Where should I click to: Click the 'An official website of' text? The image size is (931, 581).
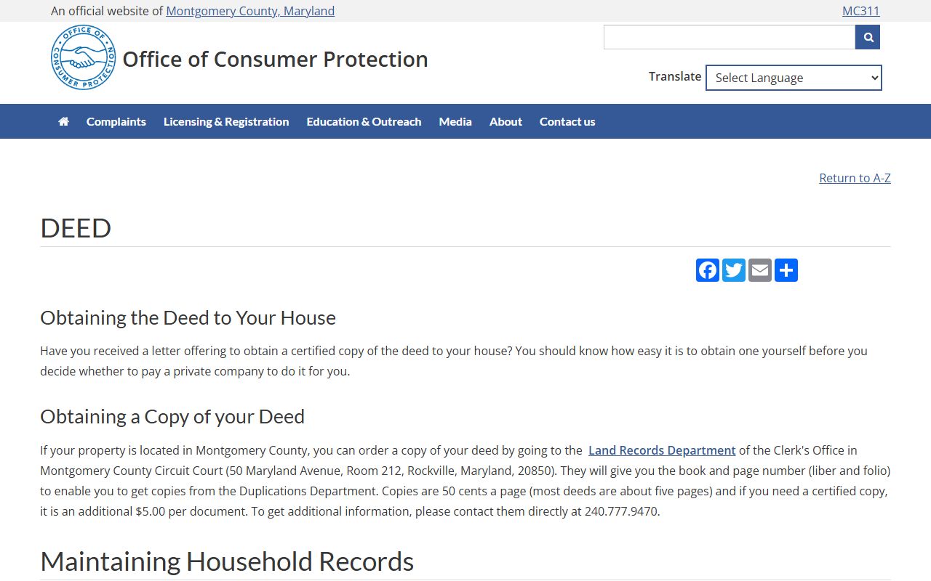pyautogui.click(x=107, y=11)
